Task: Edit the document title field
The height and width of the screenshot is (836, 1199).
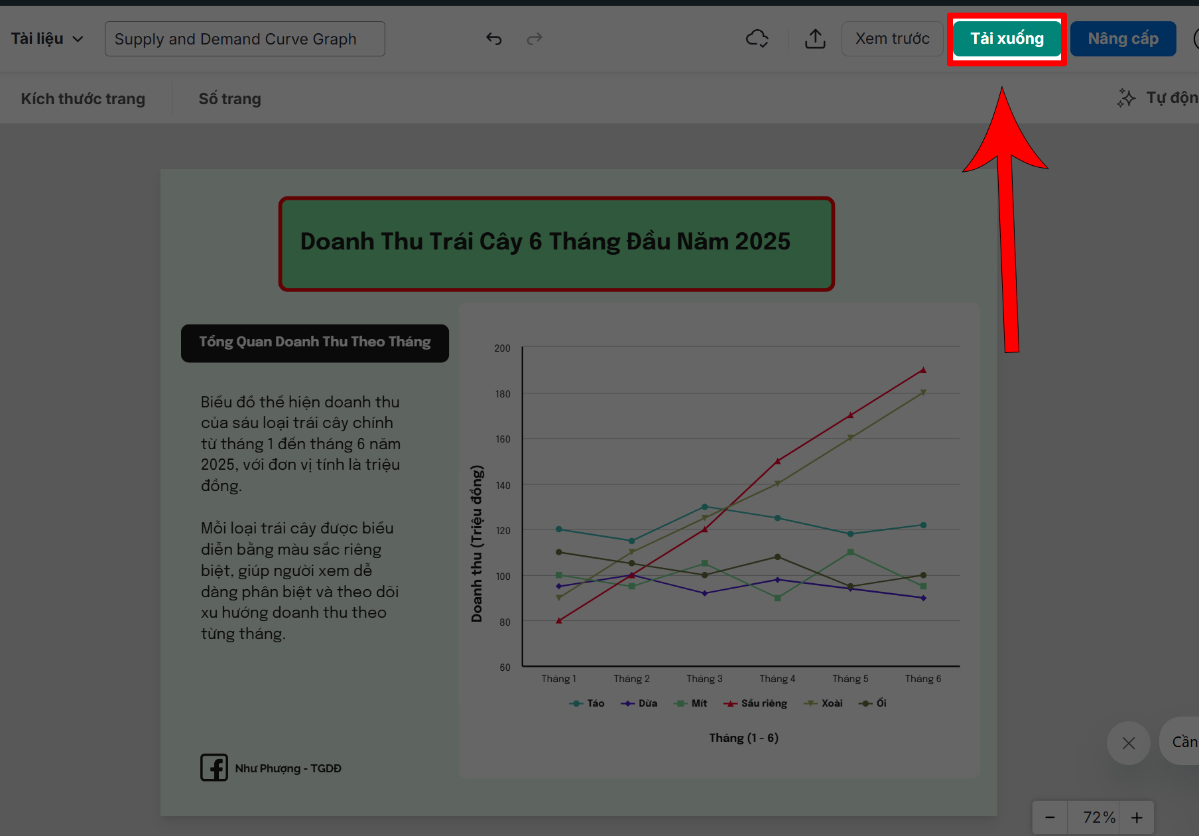Action: pyautogui.click(x=244, y=39)
